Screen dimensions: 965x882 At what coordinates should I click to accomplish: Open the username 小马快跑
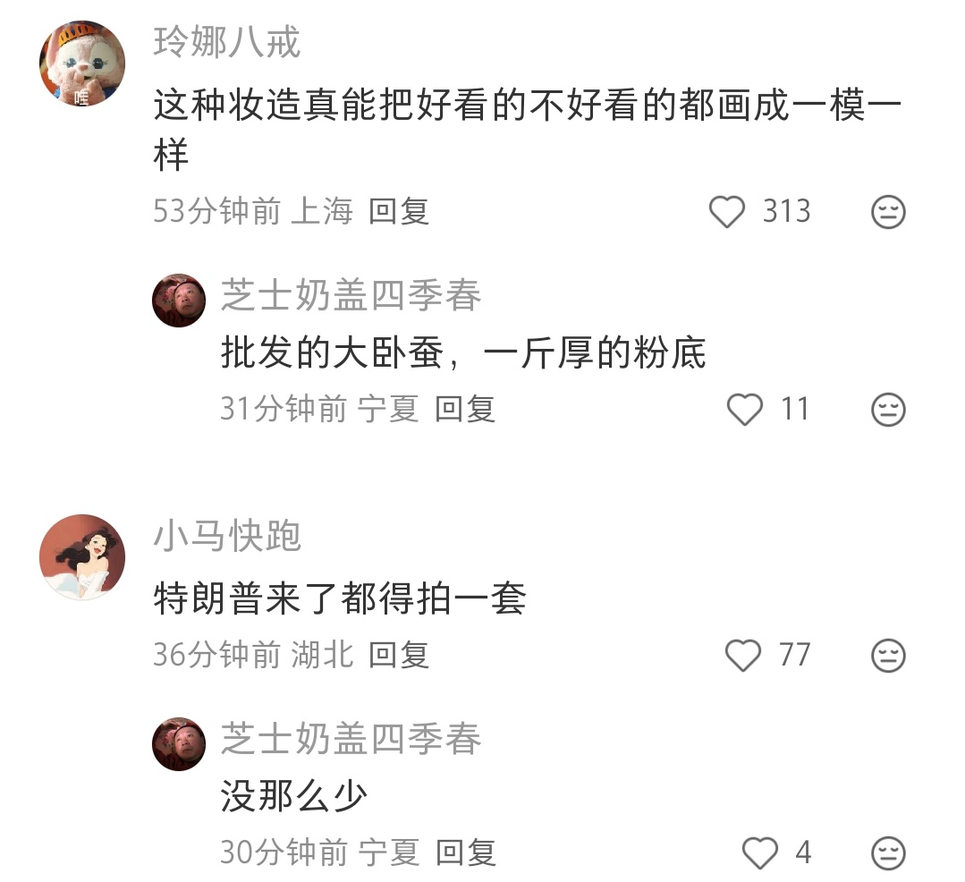(x=227, y=536)
